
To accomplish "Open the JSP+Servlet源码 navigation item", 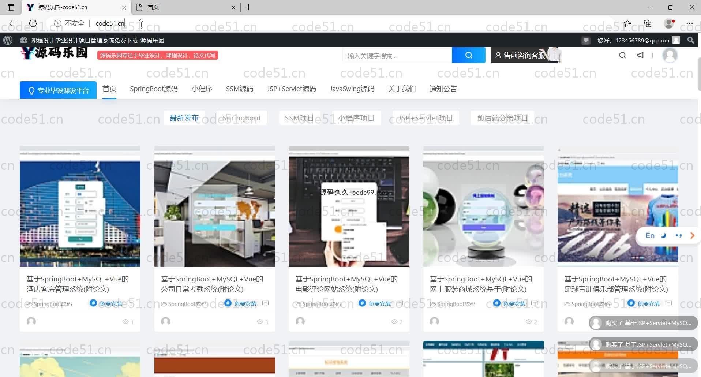I will pos(292,89).
